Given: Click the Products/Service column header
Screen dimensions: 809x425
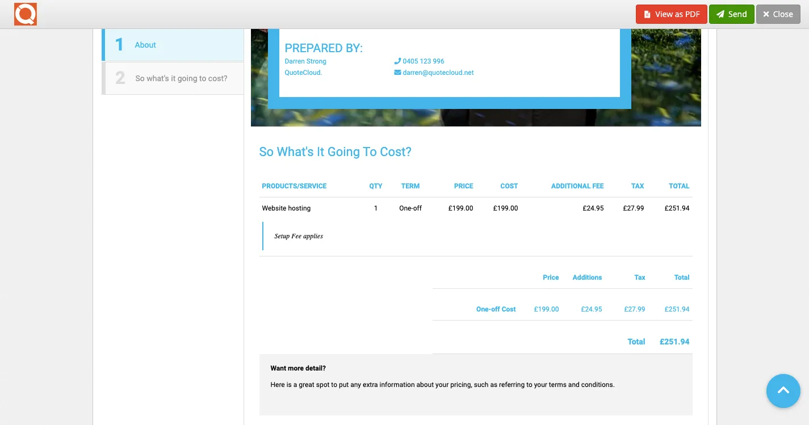Looking at the screenshot, I should 294,186.
